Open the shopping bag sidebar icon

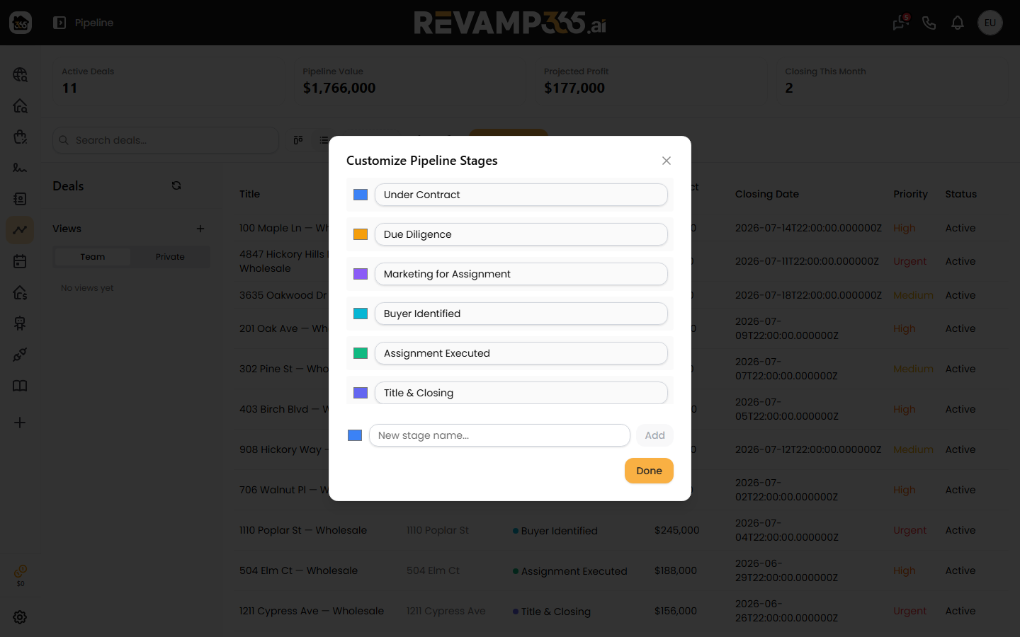[20, 137]
